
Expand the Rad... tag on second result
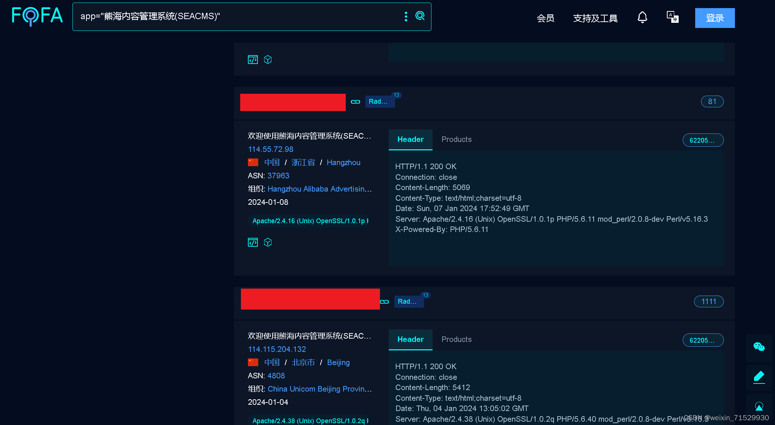(x=408, y=301)
